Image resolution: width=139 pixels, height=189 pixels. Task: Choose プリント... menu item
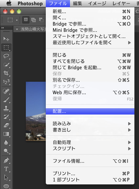click(x=90, y=174)
